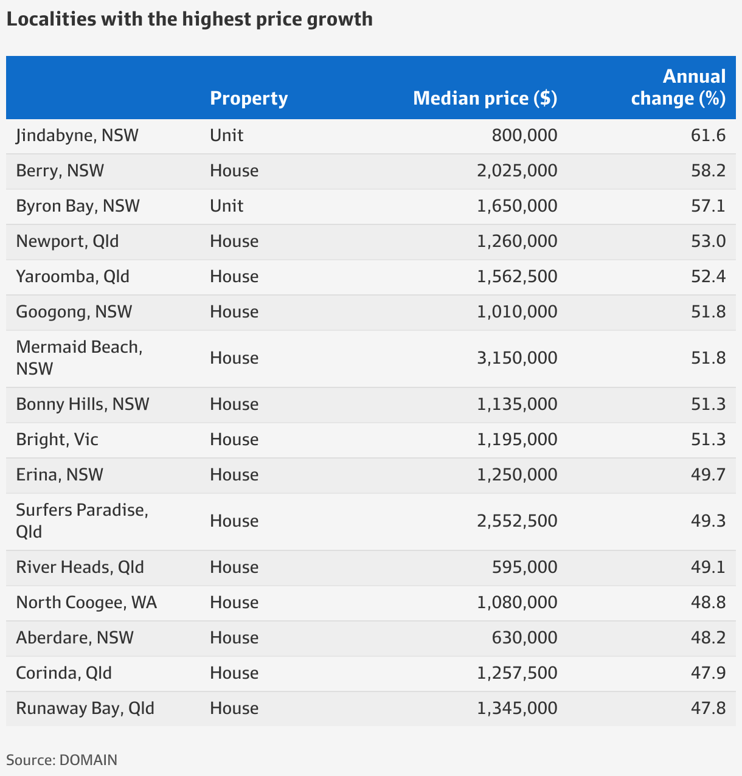Select the Jindabyne, NSW row label
This screenshot has width=742, height=776.
[x=77, y=135]
